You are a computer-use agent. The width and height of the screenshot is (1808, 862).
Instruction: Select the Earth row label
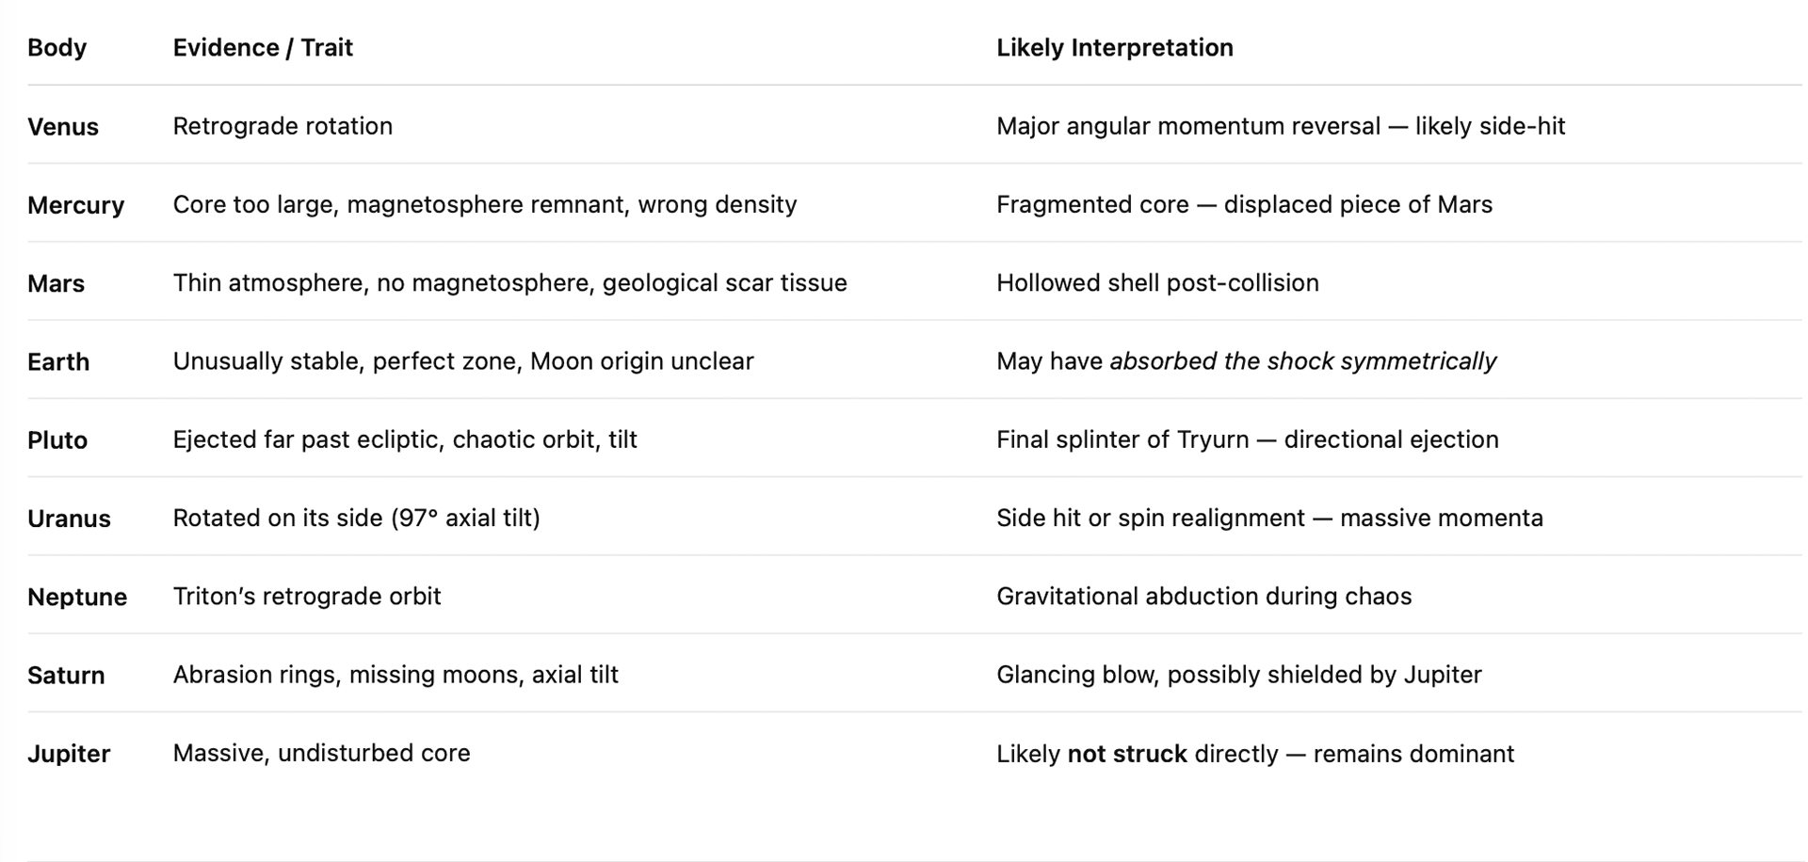pos(58,361)
